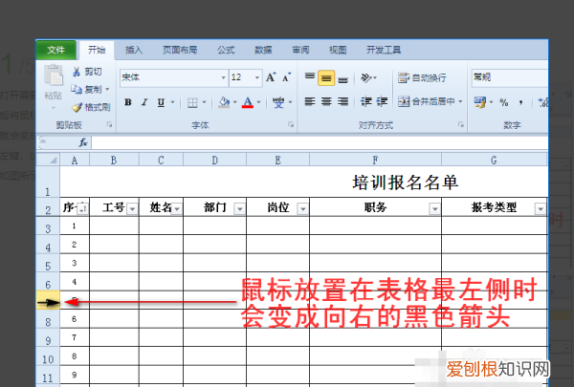Click the Paste (粘贴) clipboard icon
This screenshot has height=387, width=574.
[x=54, y=75]
